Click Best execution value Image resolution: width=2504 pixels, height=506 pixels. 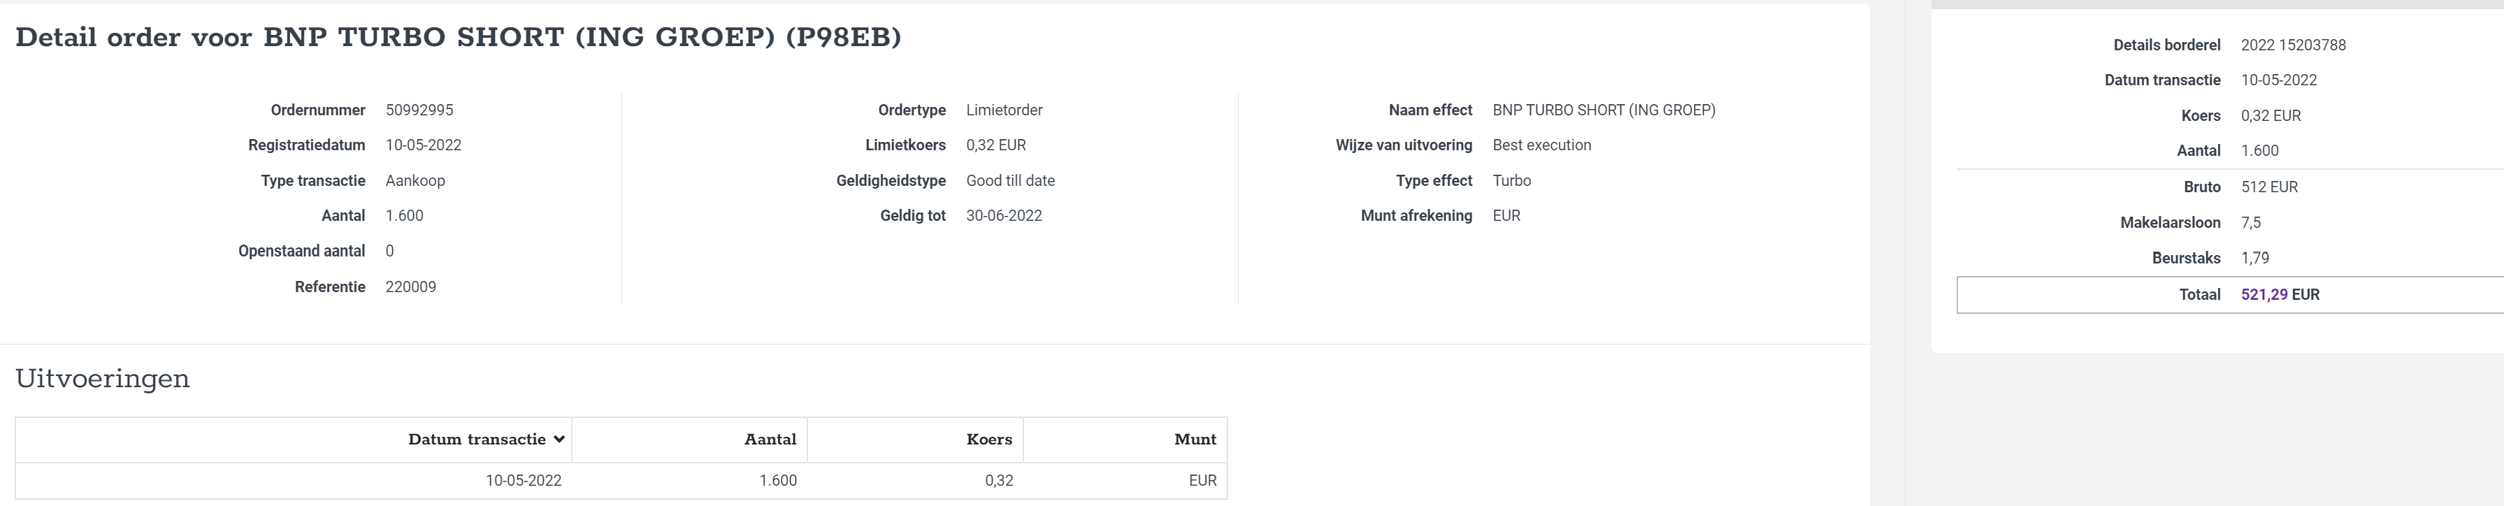pos(1541,145)
